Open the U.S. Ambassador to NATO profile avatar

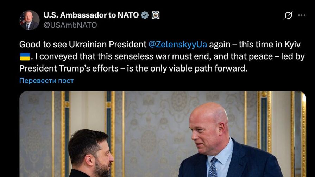[29, 20]
